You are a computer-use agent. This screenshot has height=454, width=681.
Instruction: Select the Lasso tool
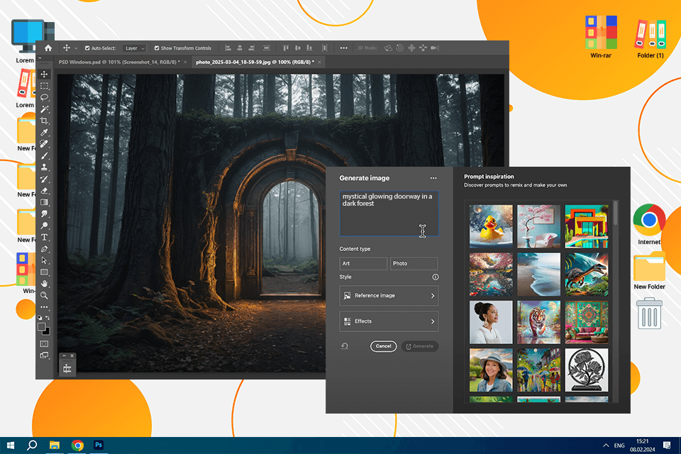pos(44,97)
